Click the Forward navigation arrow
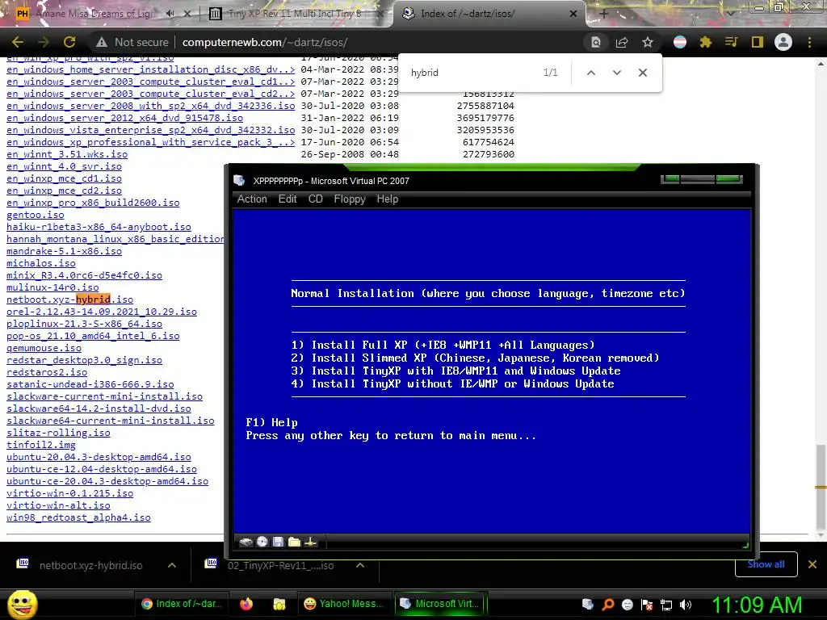Image resolution: width=827 pixels, height=620 pixels. [x=44, y=42]
